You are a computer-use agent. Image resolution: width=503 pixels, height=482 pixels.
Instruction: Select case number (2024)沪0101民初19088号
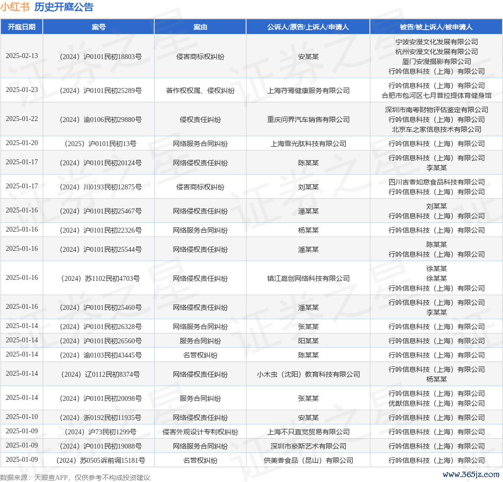pyautogui.click(x=100, y=446)
